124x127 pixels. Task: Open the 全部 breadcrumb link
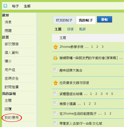pos(27,6)
